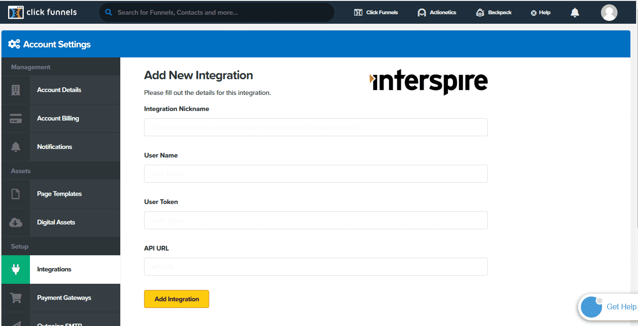Click into User Token field
The width and height of the screenshot is (638, 326).
tap(316, 220)
